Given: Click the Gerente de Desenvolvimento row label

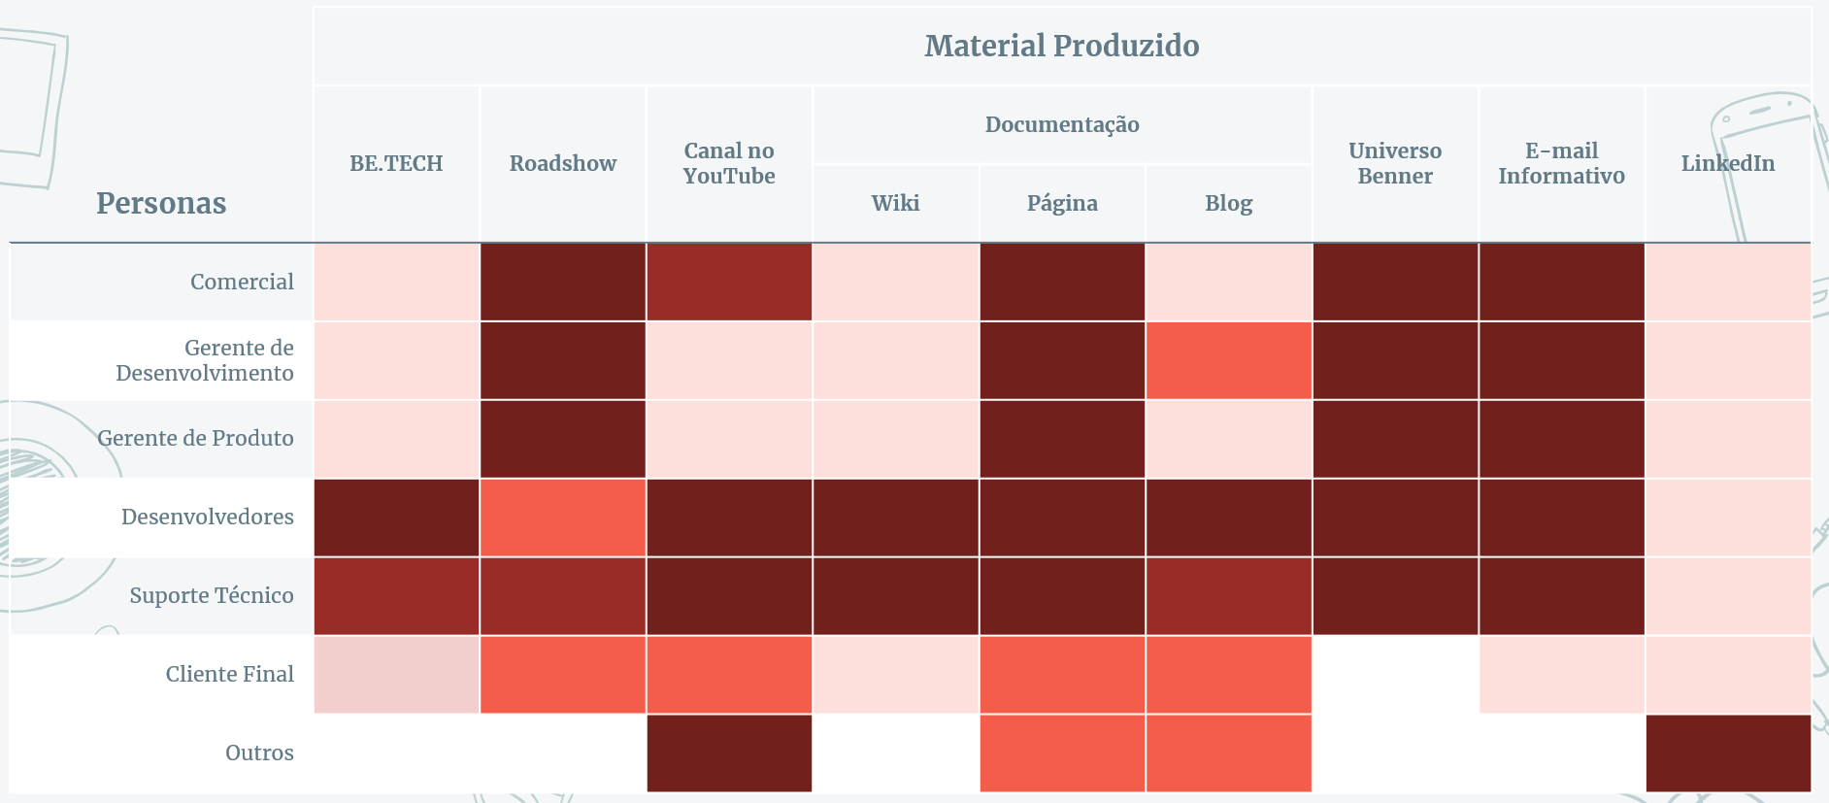Looking at the screenshot, I should click(x=205, y=360).
